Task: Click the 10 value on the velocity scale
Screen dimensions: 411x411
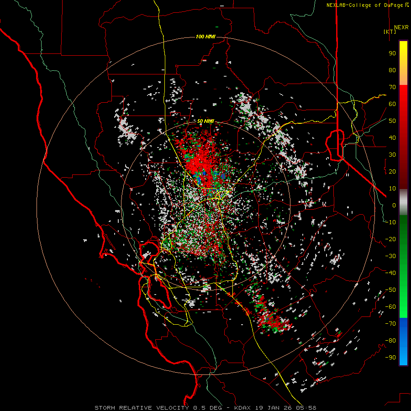Action: [x=392, y=189]
